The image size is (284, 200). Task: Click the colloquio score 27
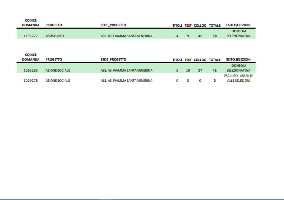200,71
